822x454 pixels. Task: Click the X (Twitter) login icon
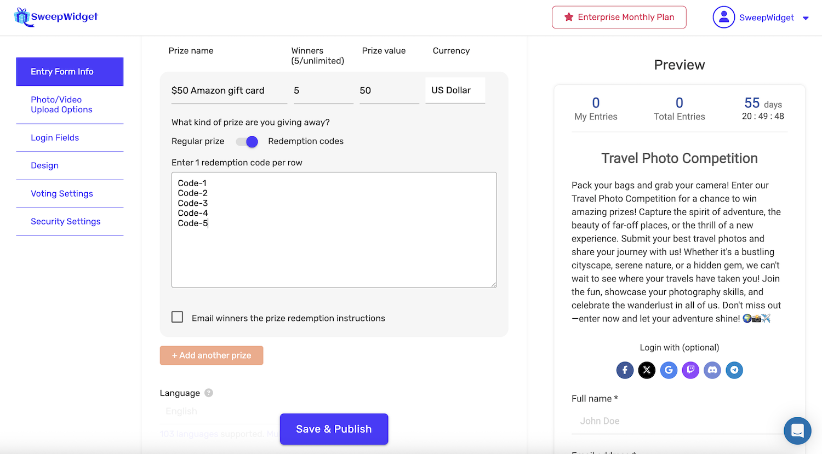click(647, 370)
